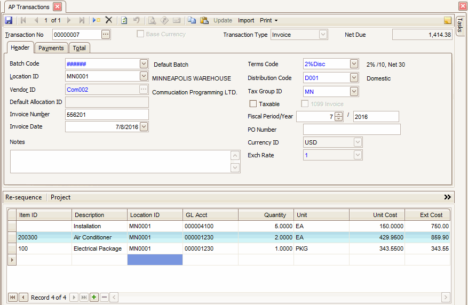The width and height of the screenshot is (468, 305).
Task: Click the Paste clipboard icon in toolbar
Action: click(x=204, y=20)
